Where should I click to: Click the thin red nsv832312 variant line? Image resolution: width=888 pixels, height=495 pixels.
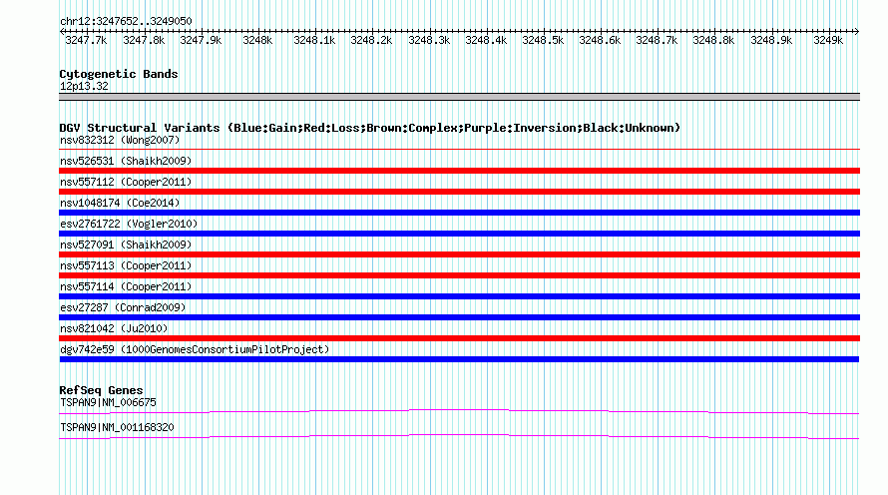[459, 150]
